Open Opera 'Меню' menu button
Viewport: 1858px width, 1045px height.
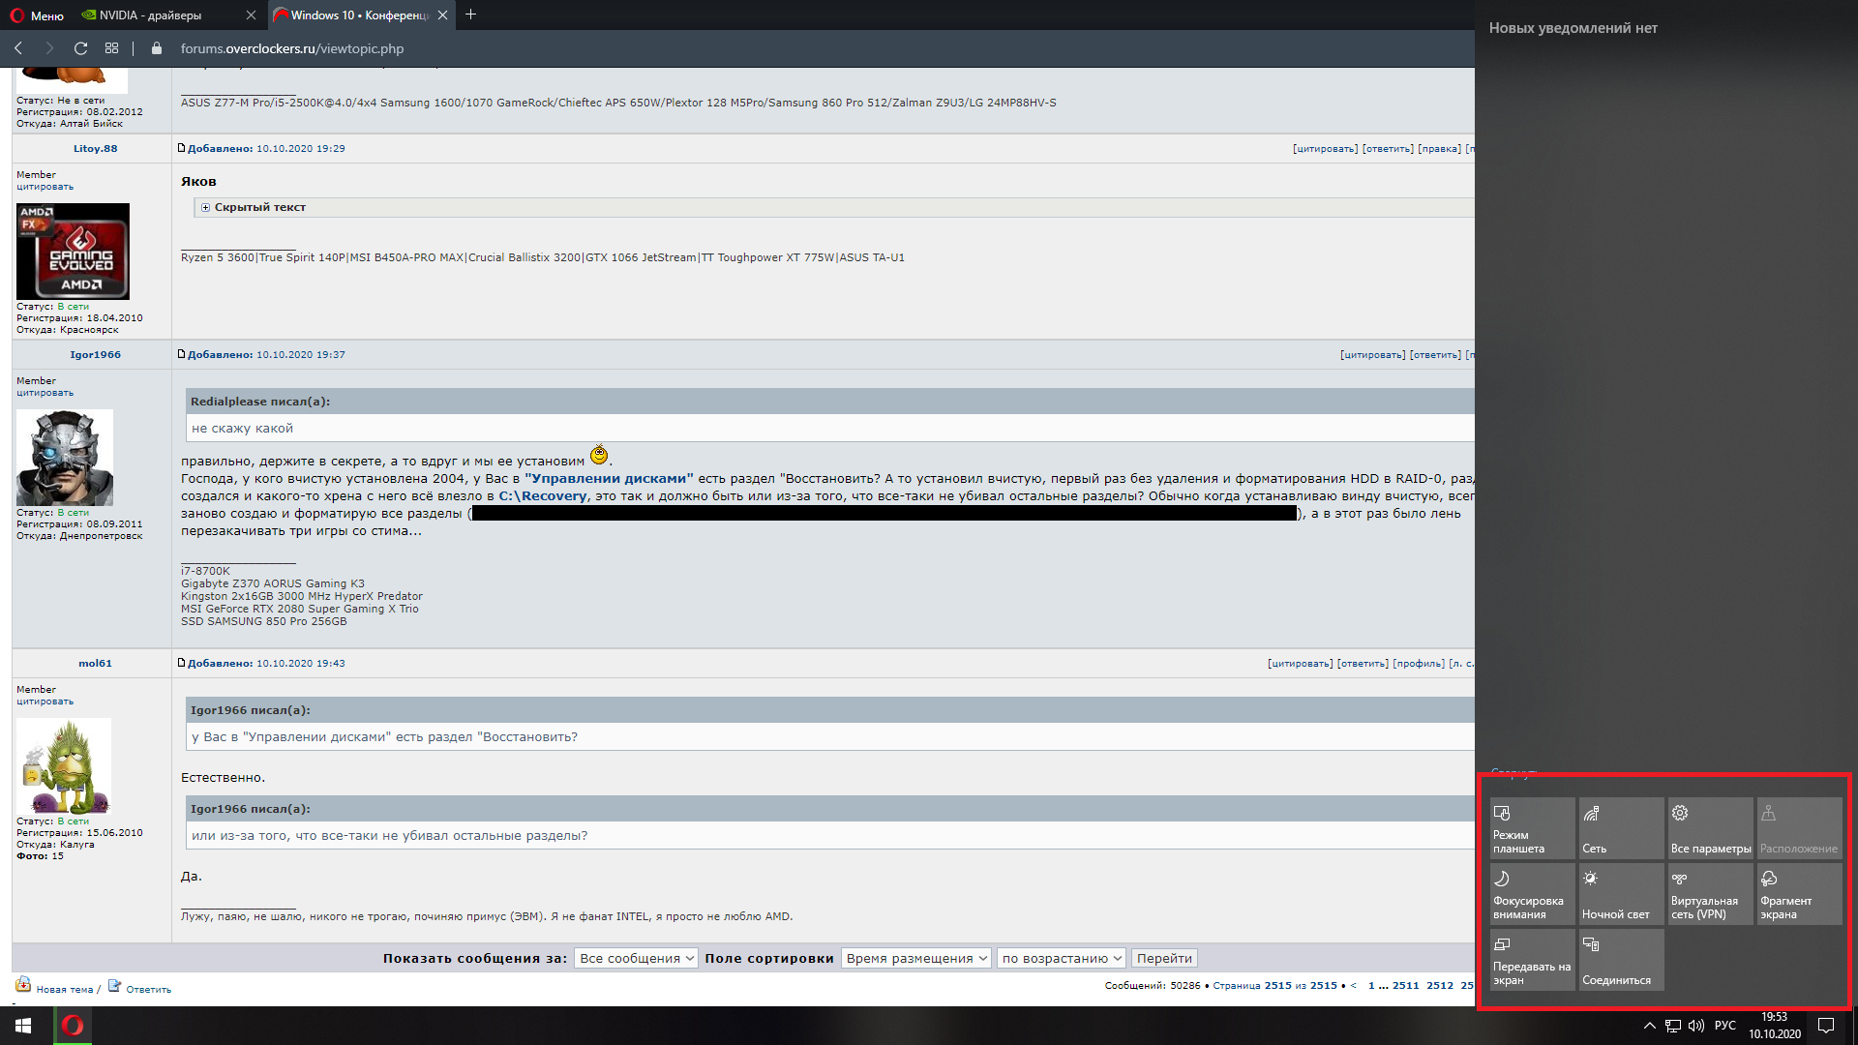(x=37, y=15)
